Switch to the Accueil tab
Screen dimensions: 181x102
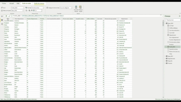[x=12, y=3]
